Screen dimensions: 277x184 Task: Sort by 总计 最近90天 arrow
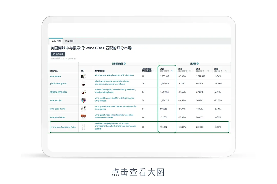coord(208,71)
